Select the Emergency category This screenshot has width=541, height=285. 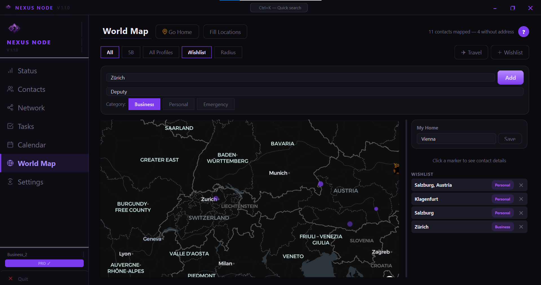tap(216, 104)
